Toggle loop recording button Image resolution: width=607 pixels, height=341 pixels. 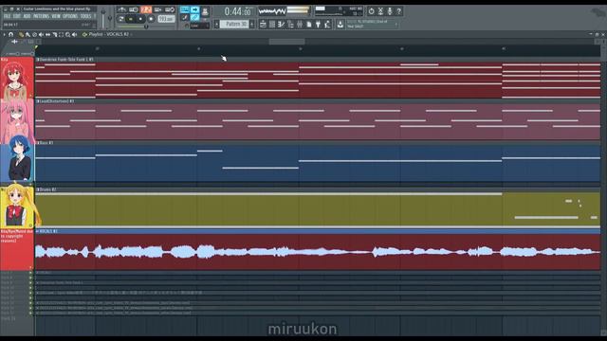pyautogui.click(x=170, y=9)
